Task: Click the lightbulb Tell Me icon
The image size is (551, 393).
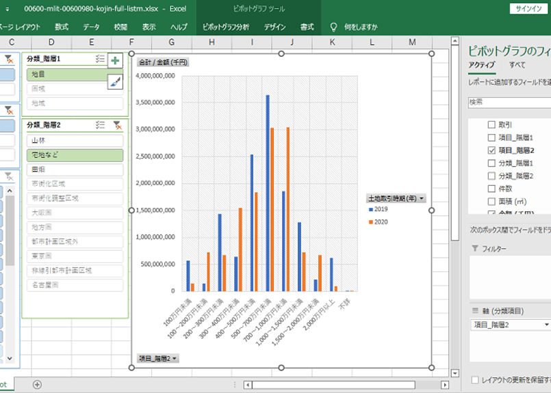Action: click(333, 27)
